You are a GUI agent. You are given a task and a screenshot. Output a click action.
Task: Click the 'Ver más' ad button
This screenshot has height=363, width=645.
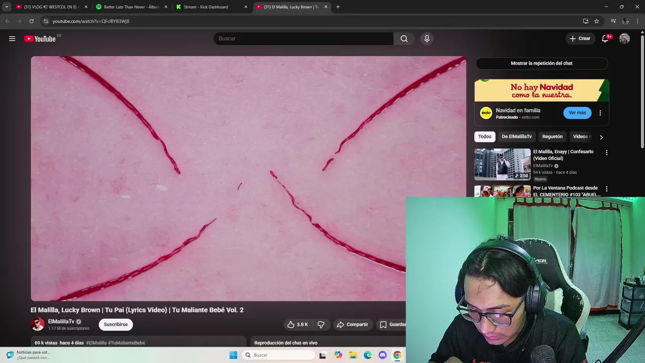click(x=577, y=113)
